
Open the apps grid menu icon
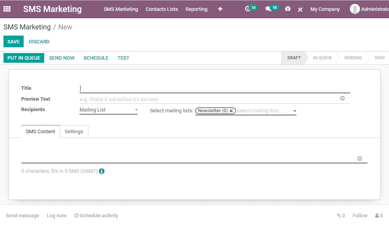[x=7, y=9]
